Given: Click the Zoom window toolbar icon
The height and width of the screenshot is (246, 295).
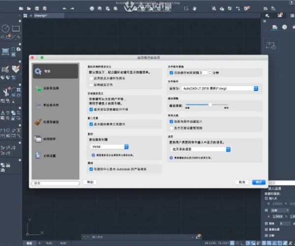Looking at the screenshot, I should coord(186,8).
